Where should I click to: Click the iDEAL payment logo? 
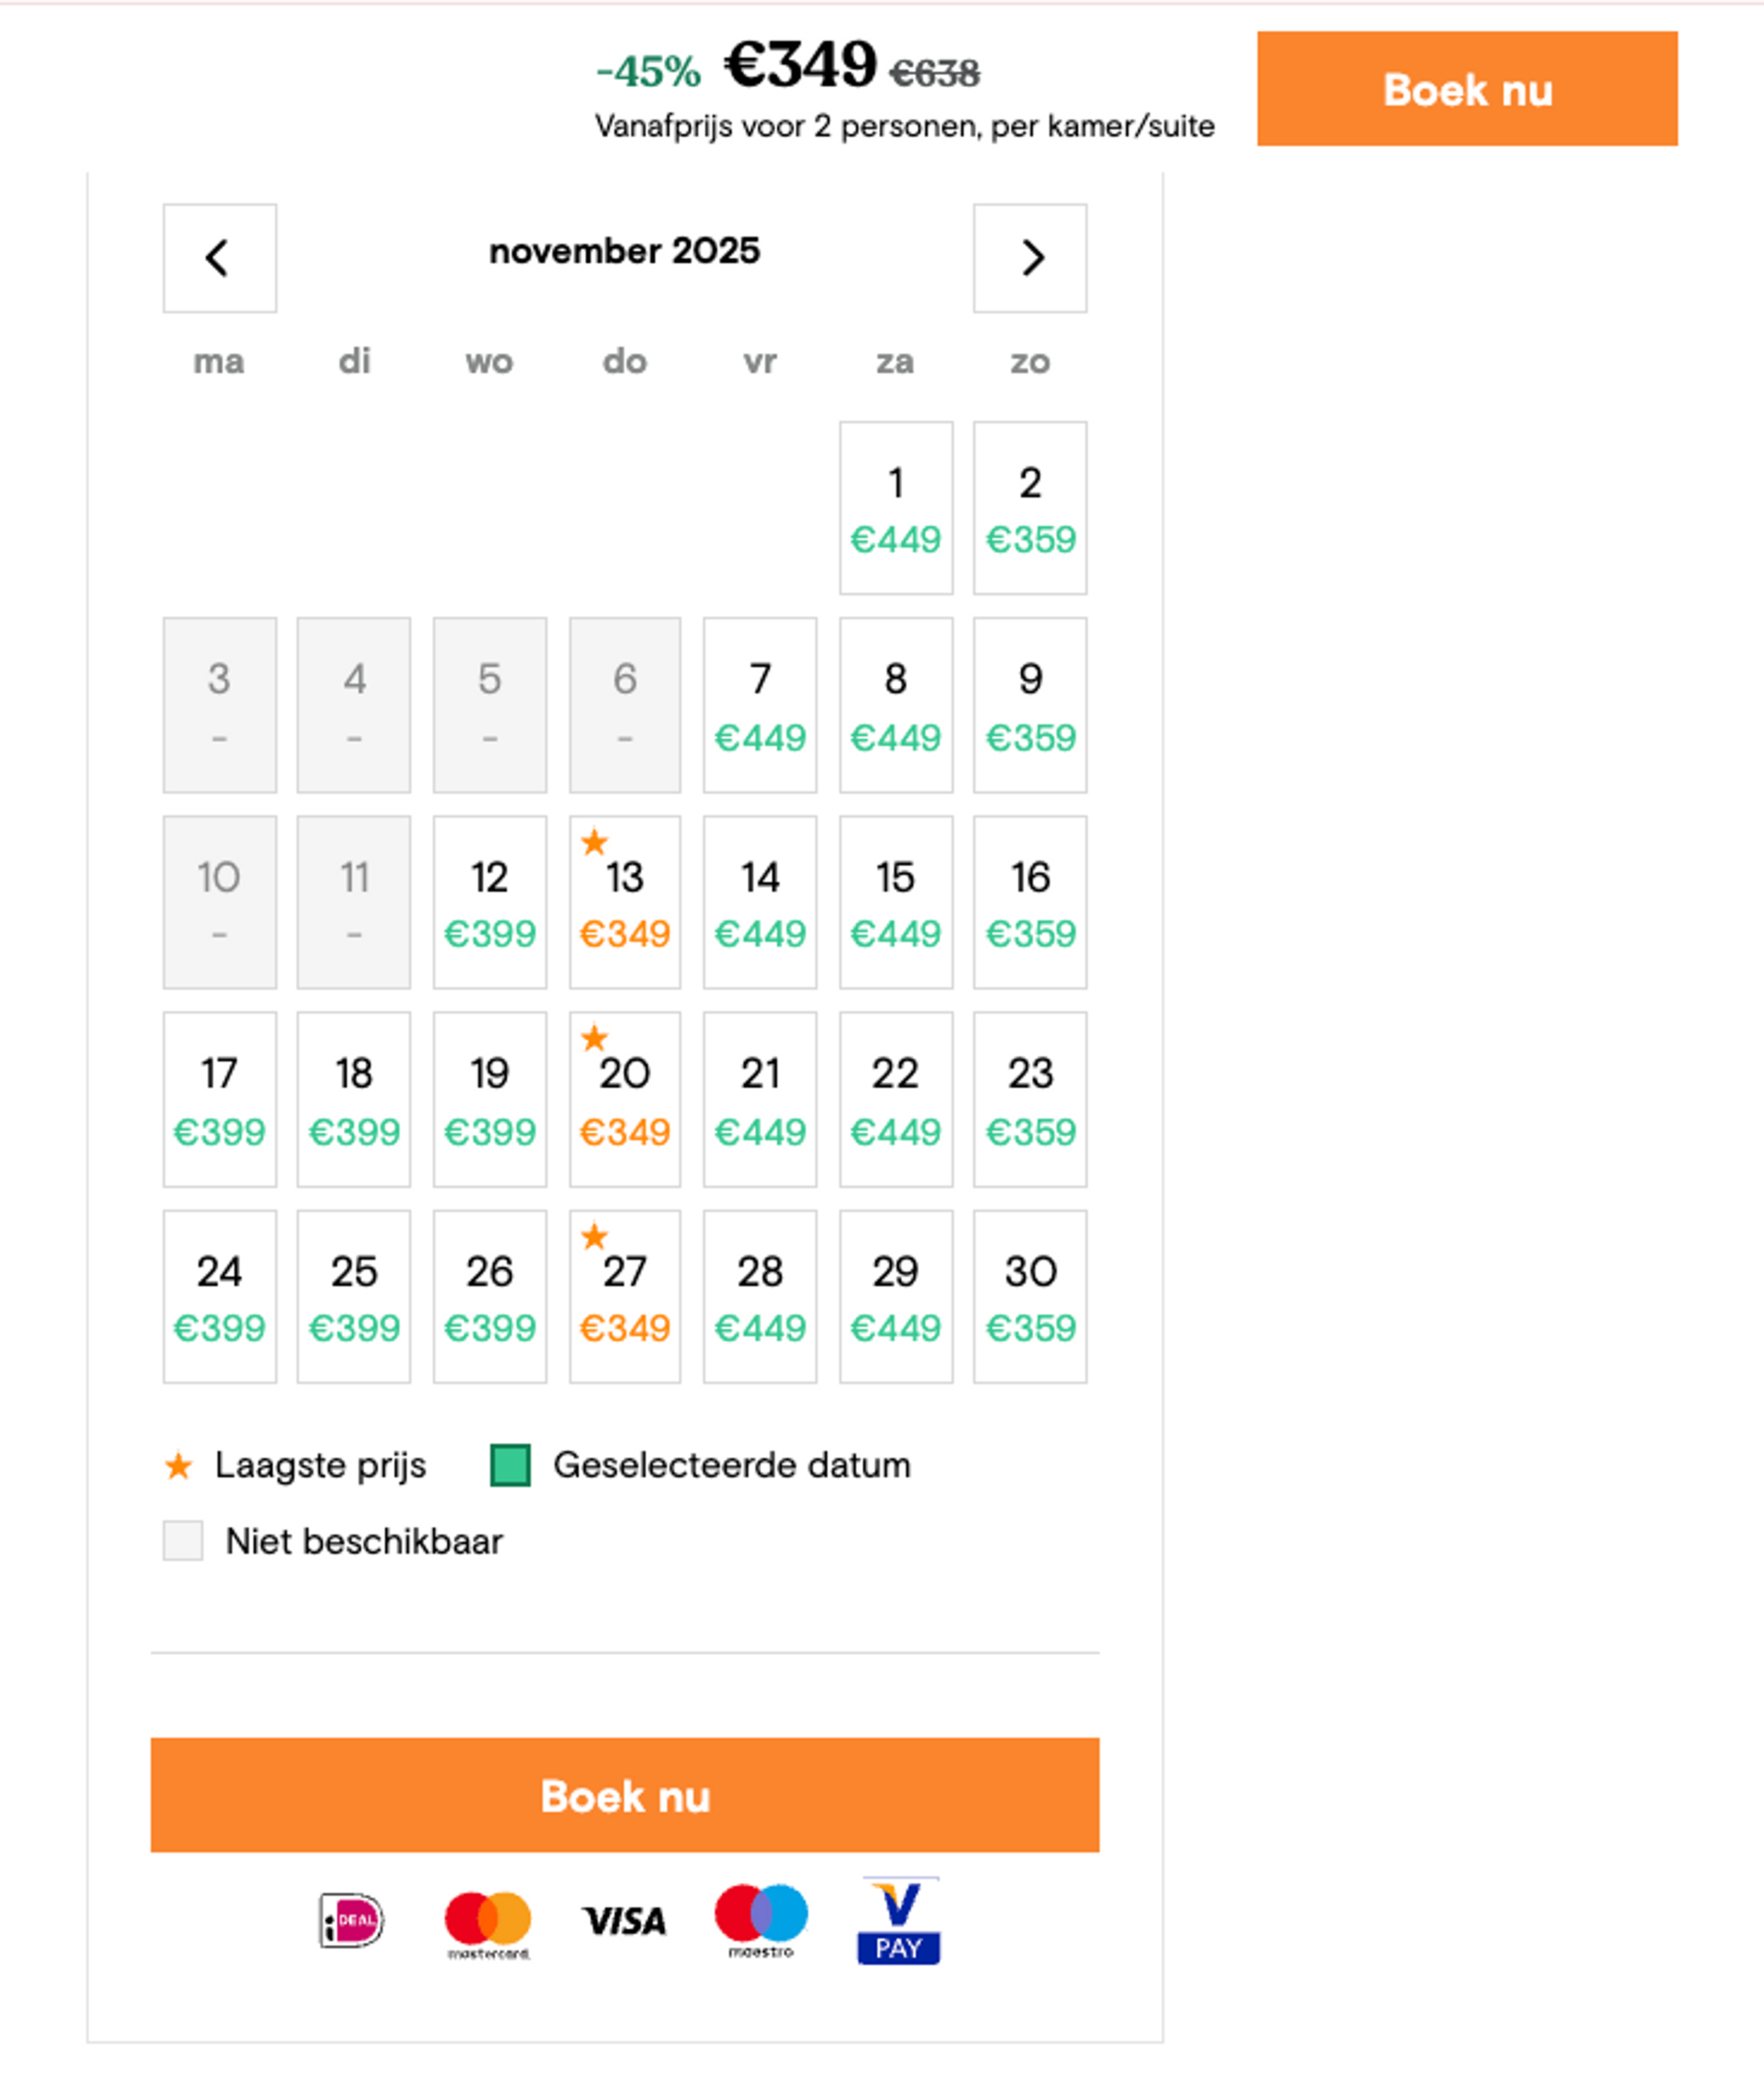click(351, 1920)
